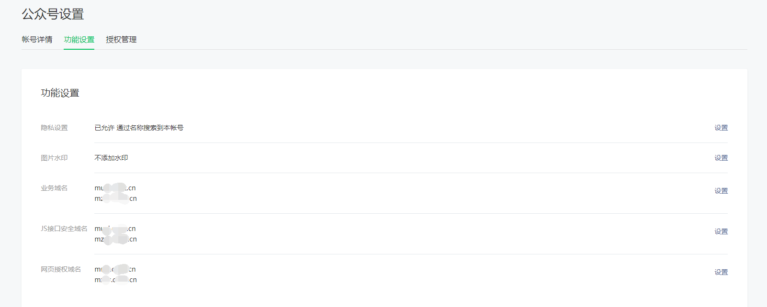Click second domain in JS接口安全域名 row
This screenshot has width=767, height=307.
point(115,239)
